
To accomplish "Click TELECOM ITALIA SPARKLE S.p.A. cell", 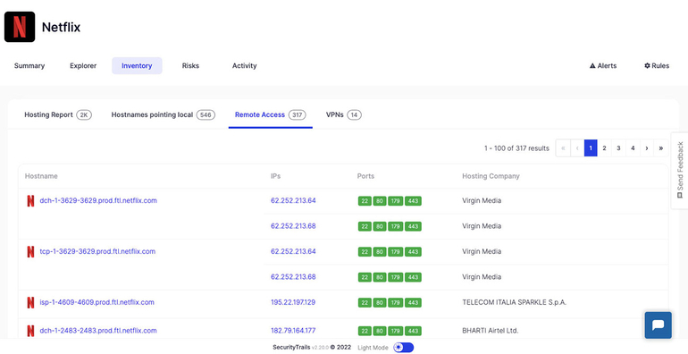I will [x=515, y=303].
